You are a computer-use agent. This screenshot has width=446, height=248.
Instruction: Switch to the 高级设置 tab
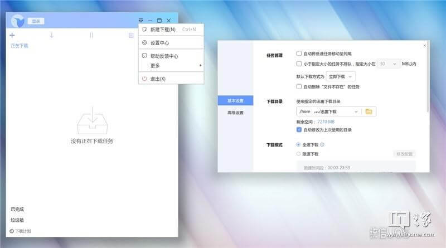pyautogui.click(x=235, y=113)
